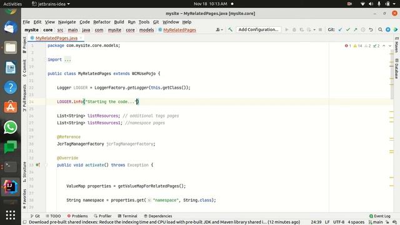Go to next highlighted error arrow

(x=390, y=46)
